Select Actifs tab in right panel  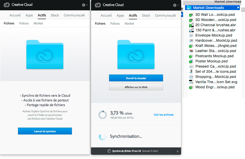[x=133, y=16]
